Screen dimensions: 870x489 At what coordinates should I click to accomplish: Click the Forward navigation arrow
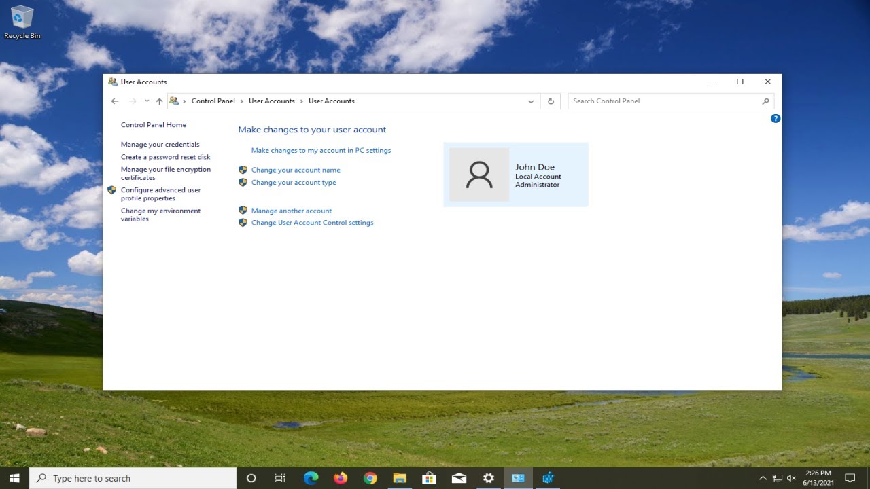tap(133, 101)
